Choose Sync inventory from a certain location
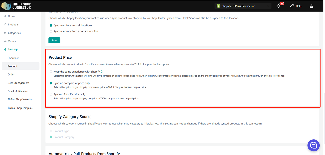The width and height of the screenshot is (325, 155). click(x=51, y=32)
